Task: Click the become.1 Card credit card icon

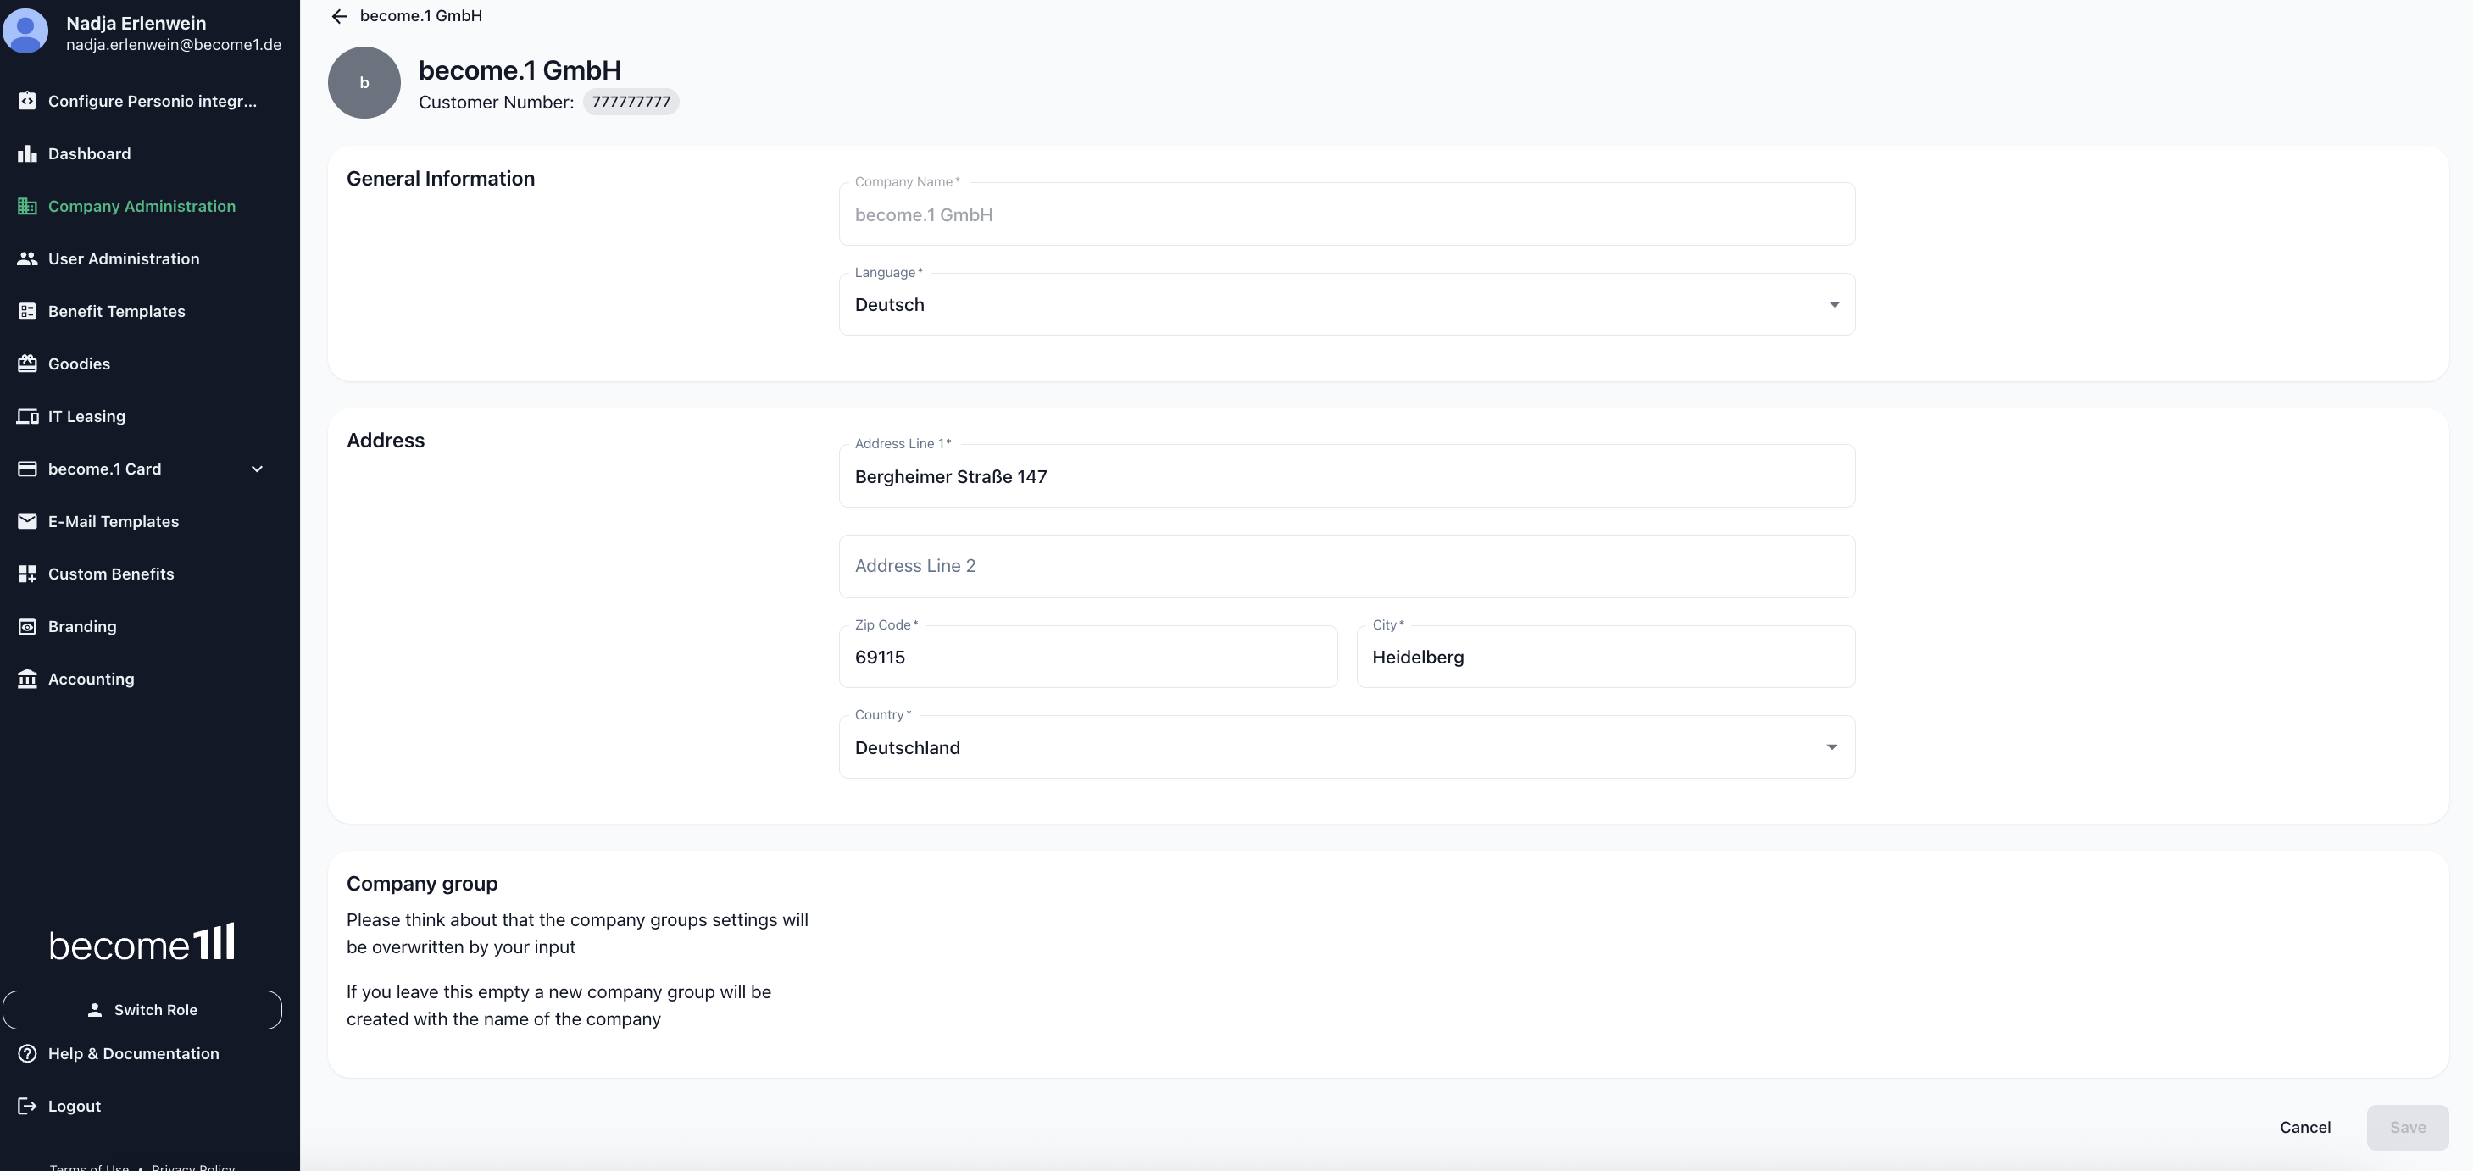Action: (x=27, y=469)
